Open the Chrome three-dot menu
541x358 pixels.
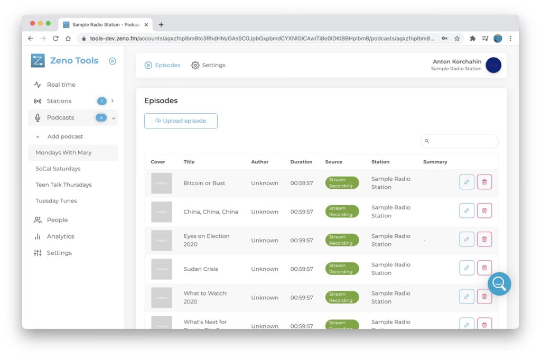[510, 39]
